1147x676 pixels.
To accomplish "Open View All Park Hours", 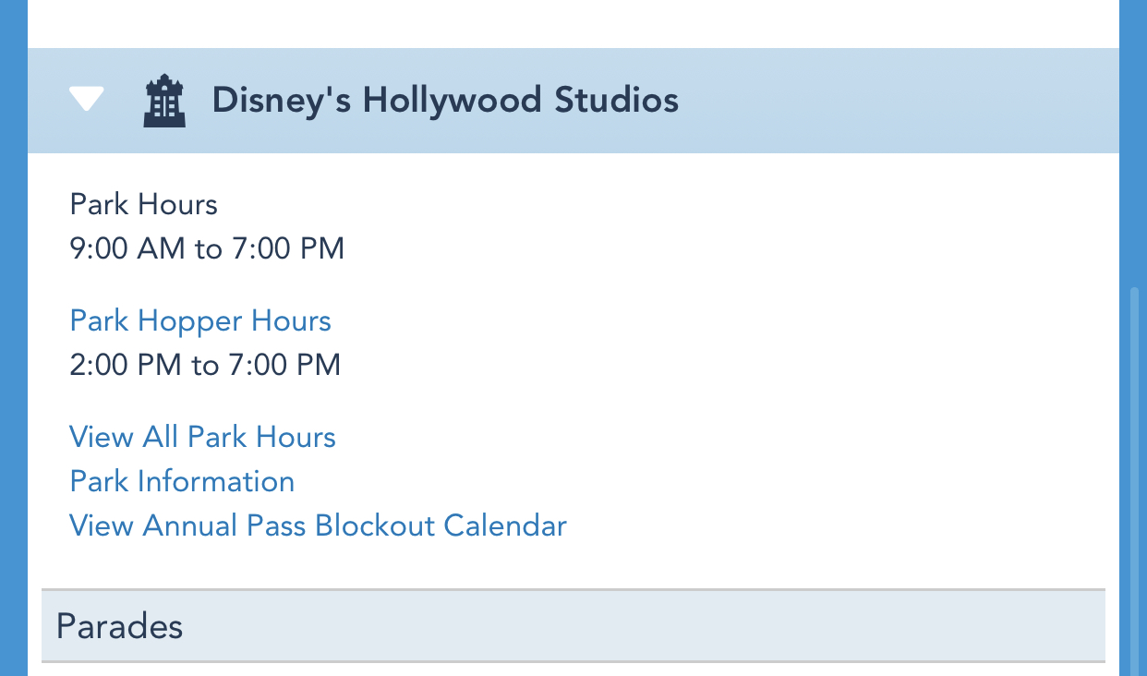I will coord(202,437).
